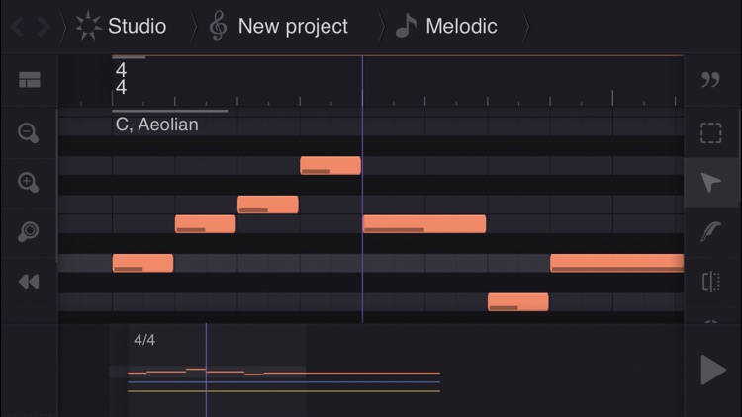Image resolution: width=742 pixels, height=417 pixels.
Task: Click the forward navigation chevron
Action: coord(42,26)
